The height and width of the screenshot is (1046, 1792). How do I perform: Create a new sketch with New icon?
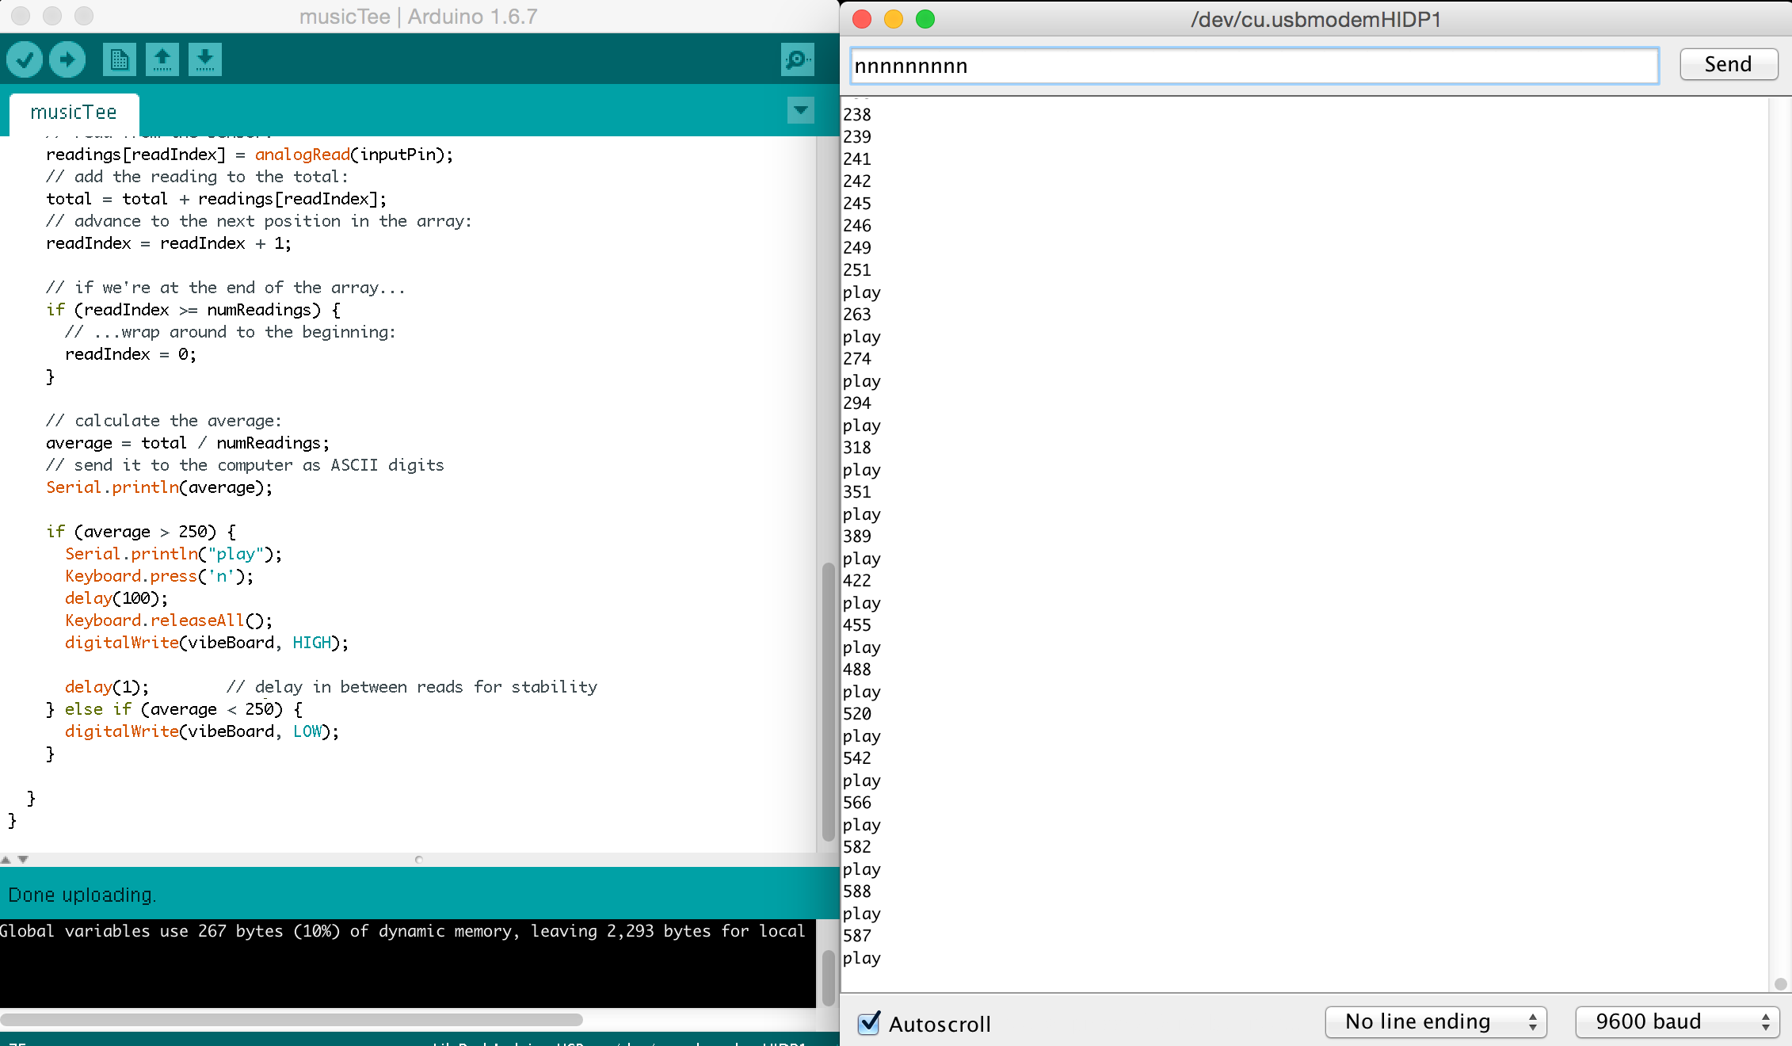119,59
